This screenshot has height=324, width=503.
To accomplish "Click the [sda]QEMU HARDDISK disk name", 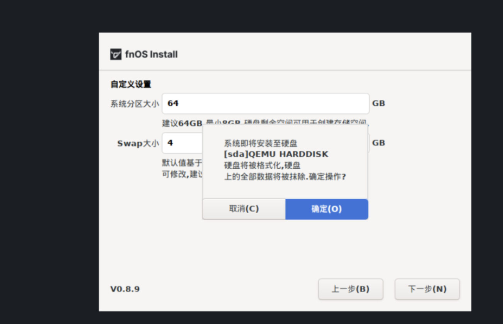I will pyautogui.click(x=276, y=154).
